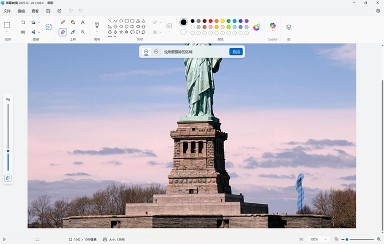The width and height of the screenshot is (384, 244).
Task: Click the highlighted flagpole on the canvas
Action: (300, 192)
